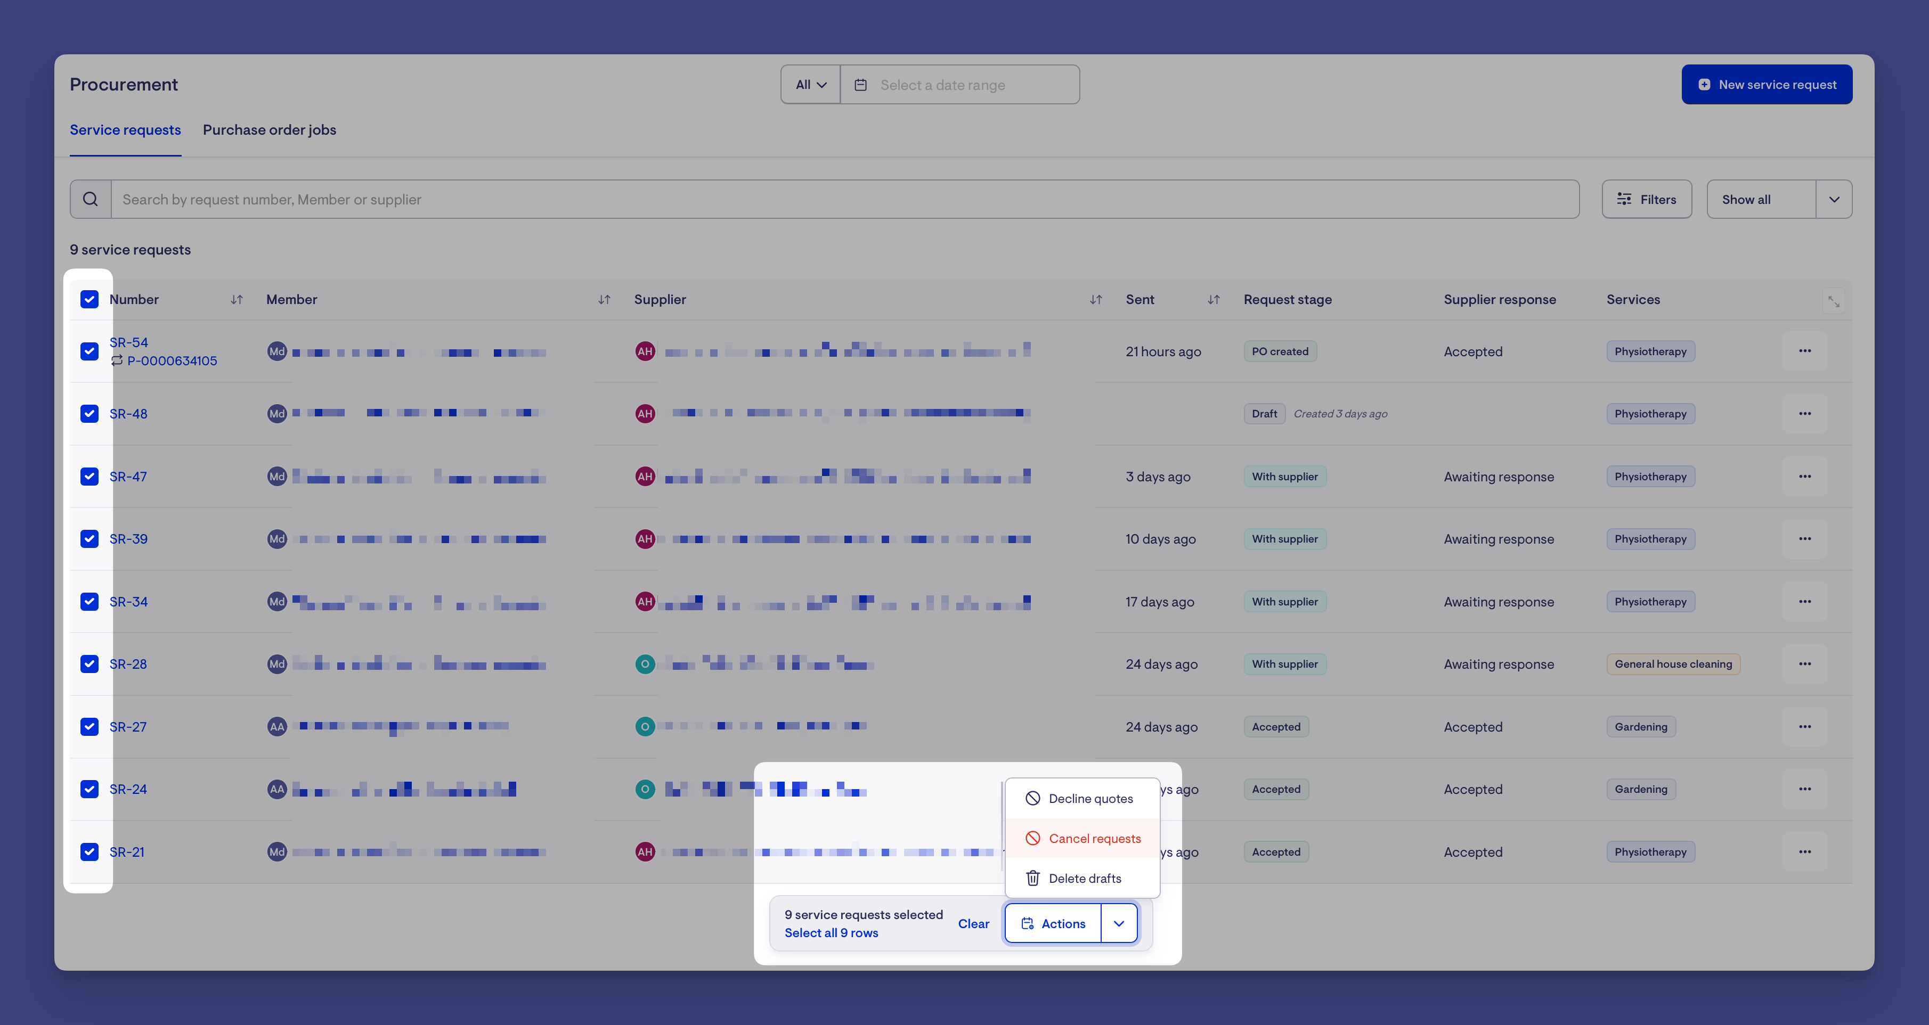This screenshot has width=1929, height=1025.
Task: Open the SR-24 row three-dot menu
Action: click(x=1805, y=789)
